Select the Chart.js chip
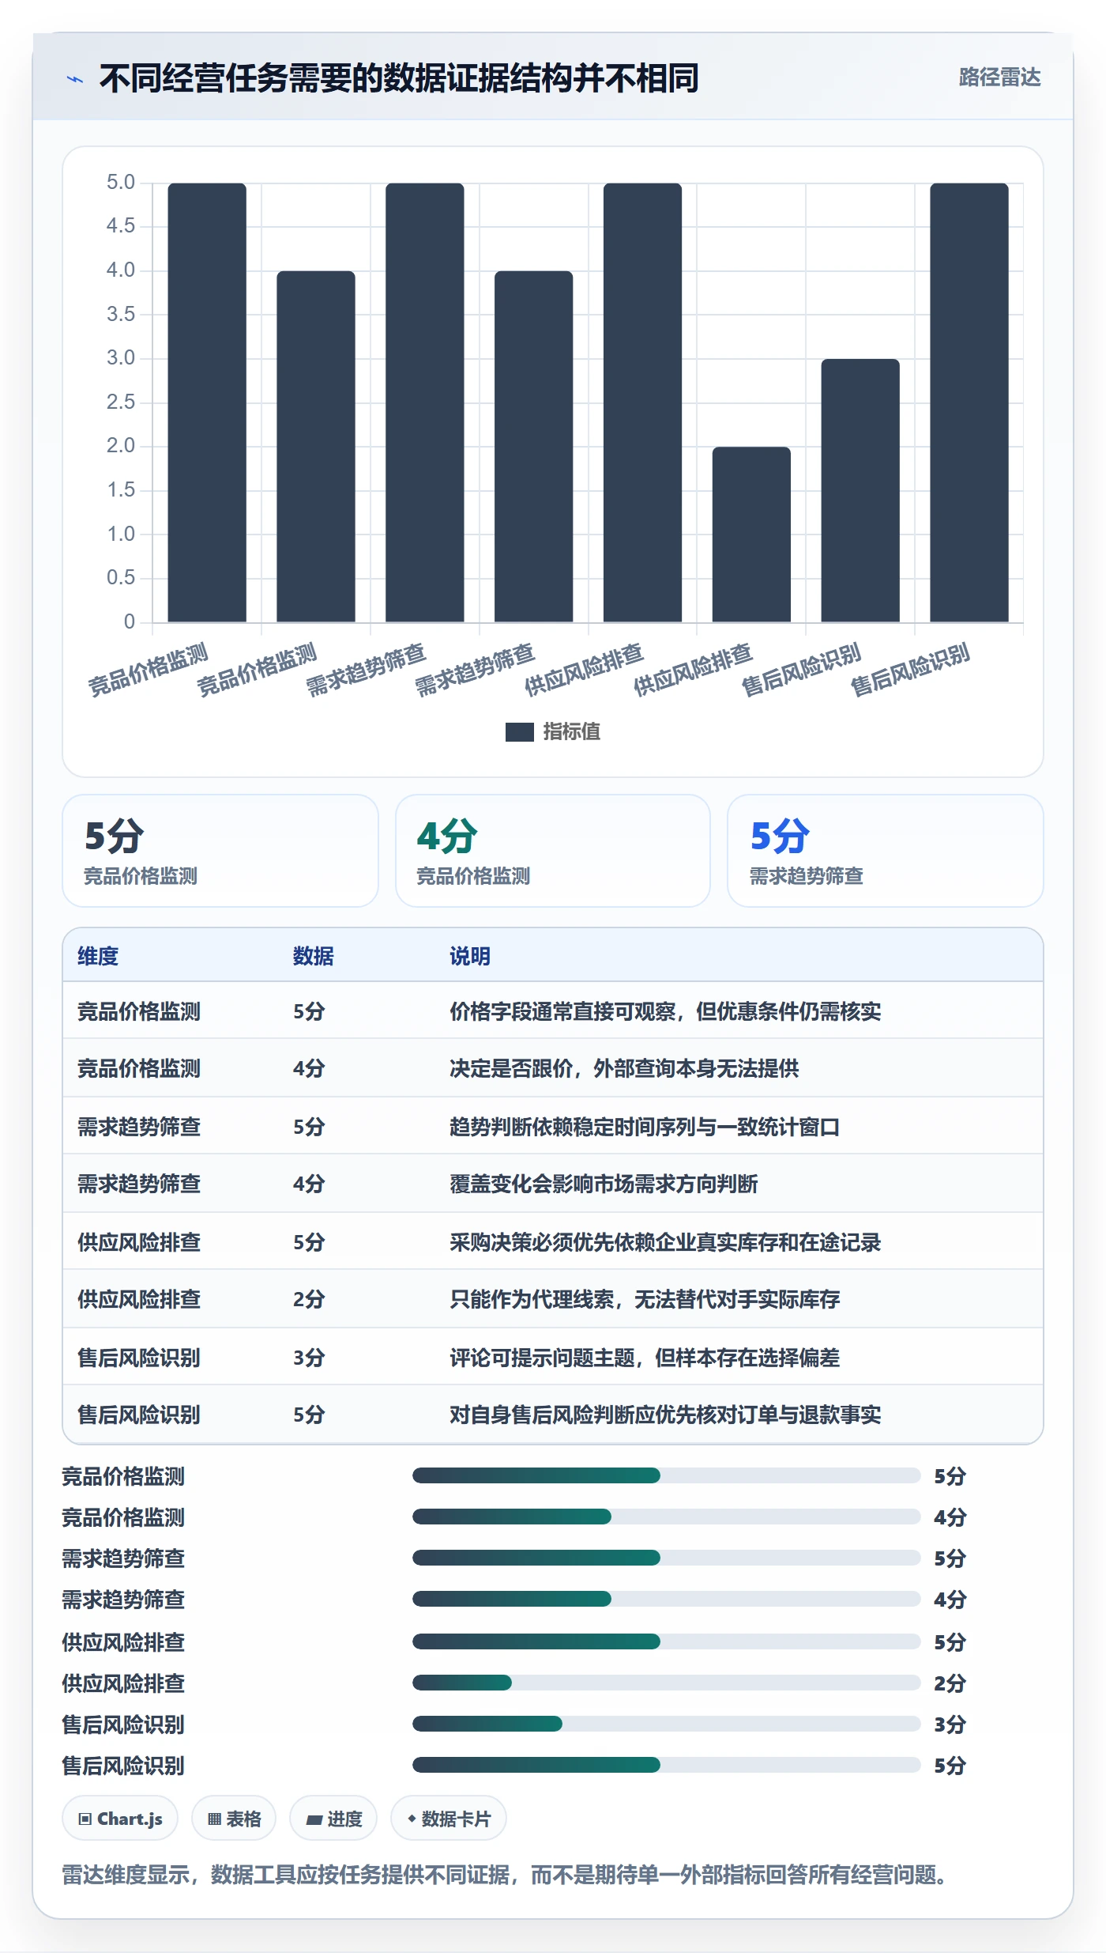Screen dimensions: 1106x1953 120,1819
